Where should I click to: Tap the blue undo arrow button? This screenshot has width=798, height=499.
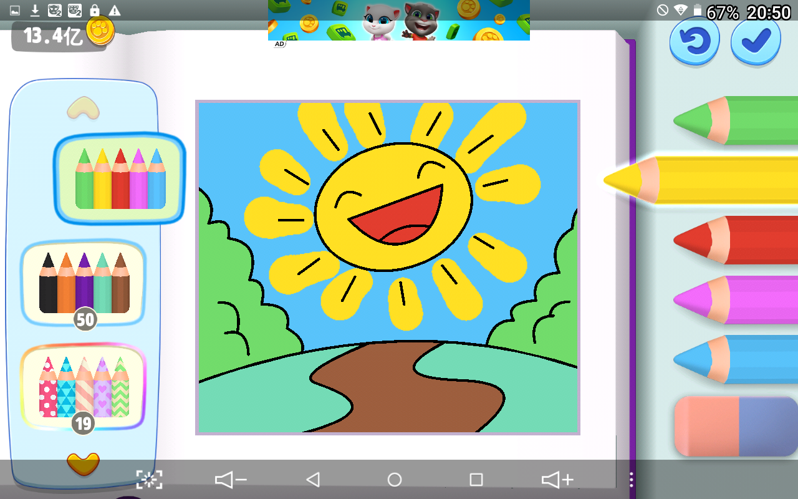[695, 42]
